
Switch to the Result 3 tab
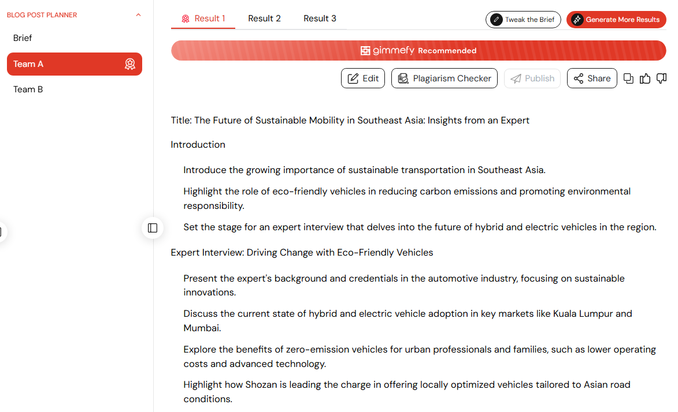(x=320, y=18)
